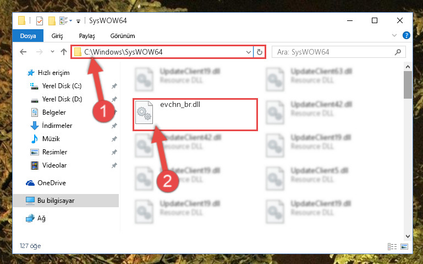The image size is (423, 264).
Task: Go up one folder level
Action: point(64,52)
